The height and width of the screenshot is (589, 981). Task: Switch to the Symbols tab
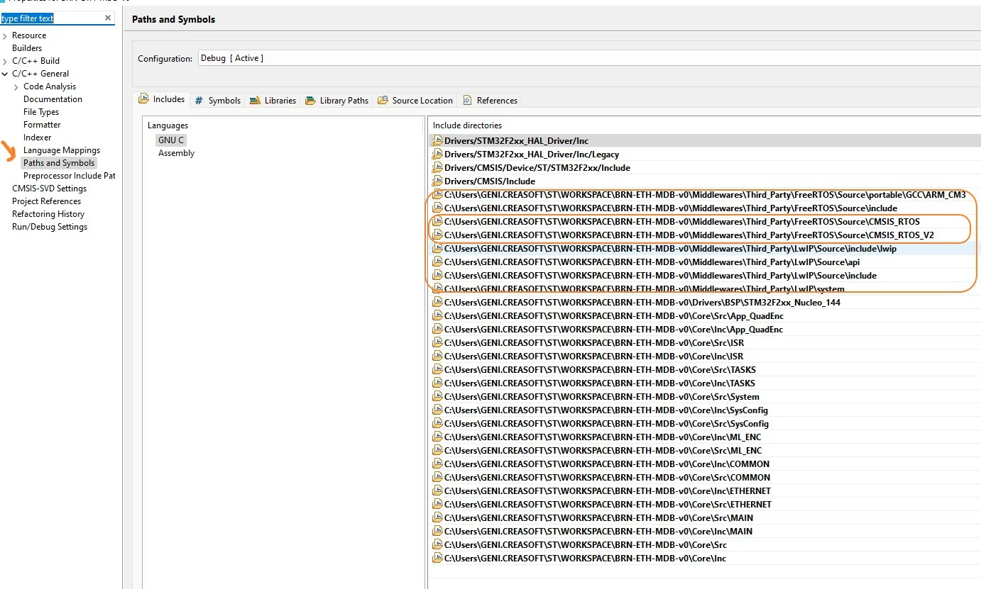(x=217, y=101)
